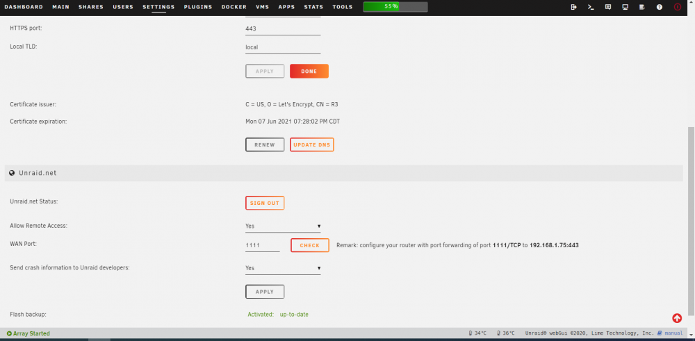Open the manual link in footer

(x=673, y=333)
